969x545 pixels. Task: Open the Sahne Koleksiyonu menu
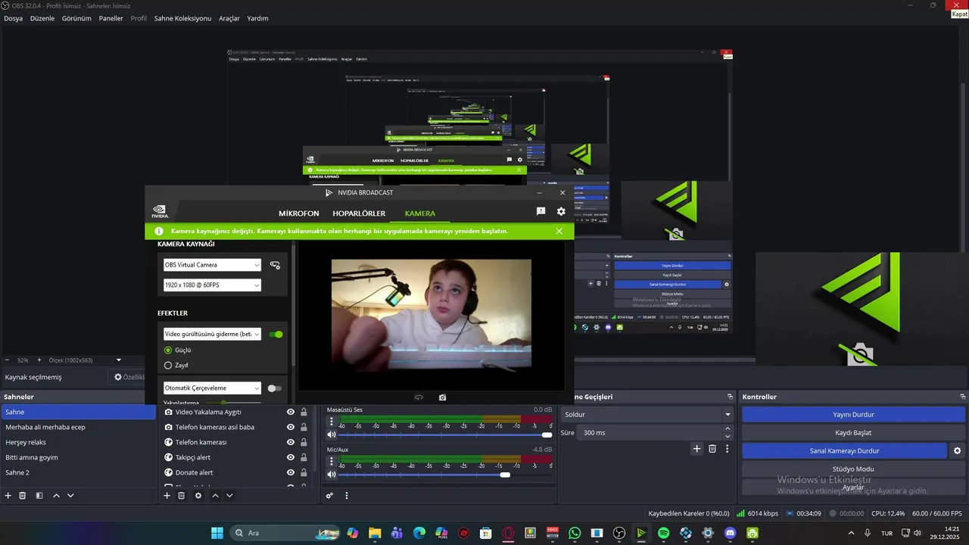tap(182, 18)
